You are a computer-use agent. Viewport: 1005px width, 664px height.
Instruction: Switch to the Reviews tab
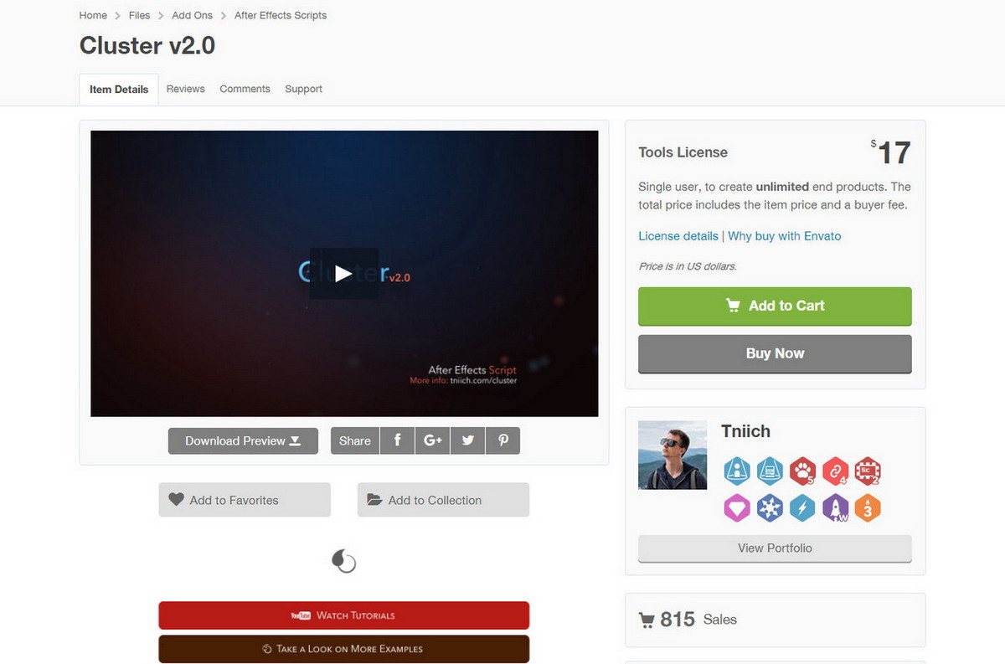pos(186,89)
